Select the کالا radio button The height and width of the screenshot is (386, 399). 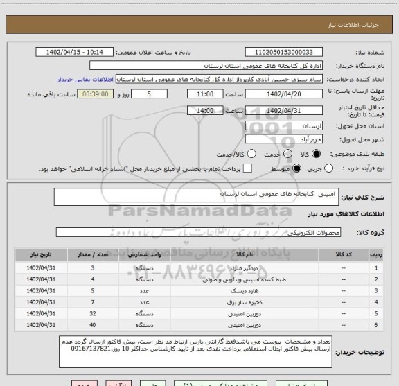(317, 154)
